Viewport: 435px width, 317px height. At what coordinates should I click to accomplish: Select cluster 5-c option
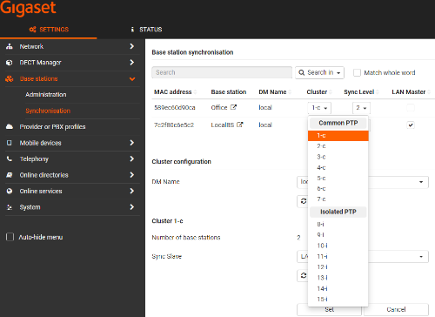[338, 179]
